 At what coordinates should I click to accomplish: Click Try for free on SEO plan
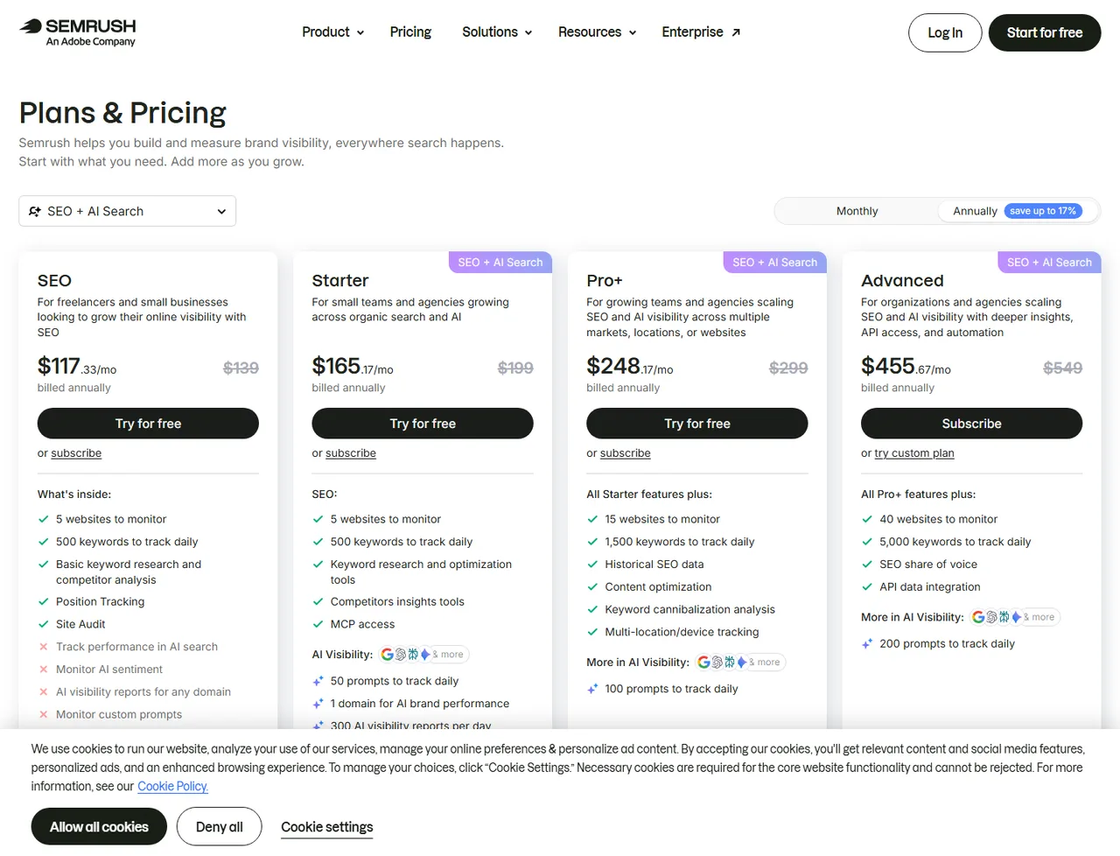(148, 424)
